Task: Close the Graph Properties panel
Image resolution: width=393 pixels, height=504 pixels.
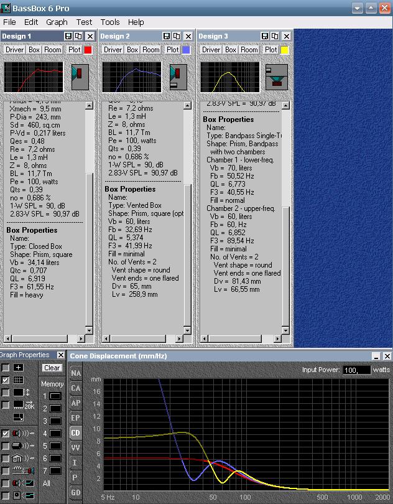Action: pyautogui.click(x=61, y=355)
